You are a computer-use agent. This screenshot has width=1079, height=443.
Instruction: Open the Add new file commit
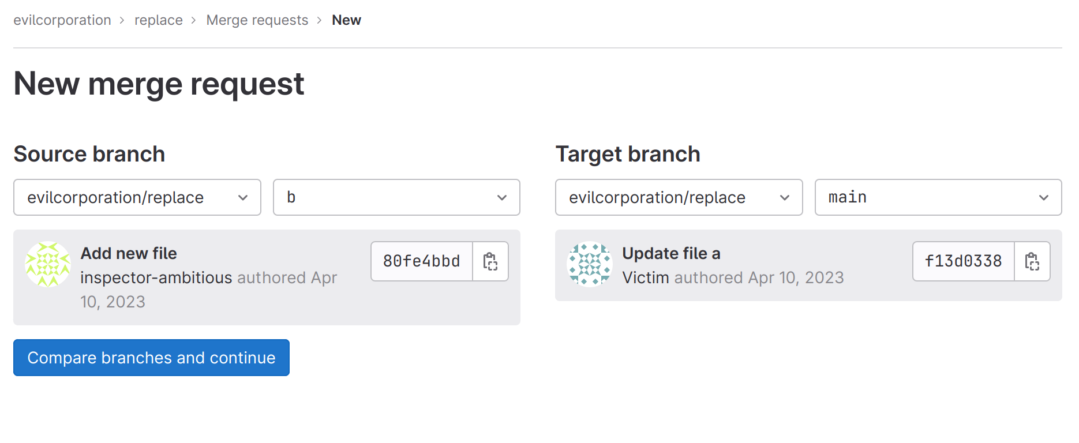pyautogui.click(x=129, y=253)
